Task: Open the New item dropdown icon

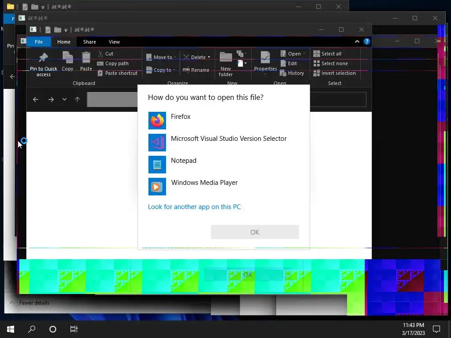Action: pyautogui.click(x=242, y=63)
